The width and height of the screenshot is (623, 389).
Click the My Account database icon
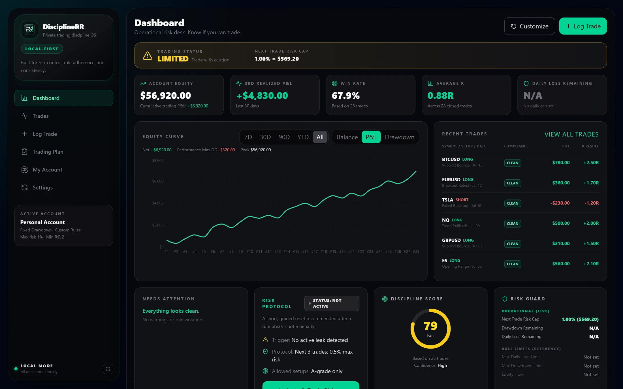click(x=24, y=169)
